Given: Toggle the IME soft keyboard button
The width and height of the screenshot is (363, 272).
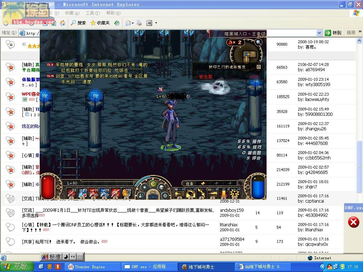Looking at the screenshot, I should coord(80,257).
